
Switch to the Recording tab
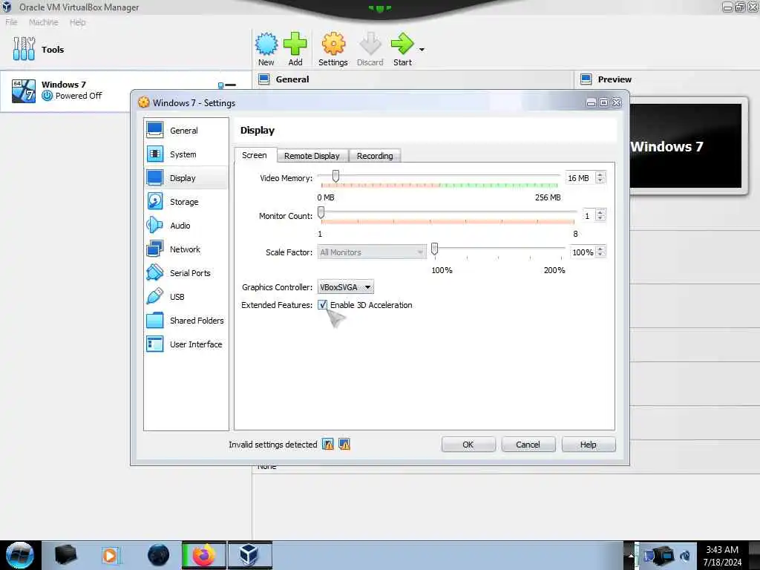click(x=375, y=156)
